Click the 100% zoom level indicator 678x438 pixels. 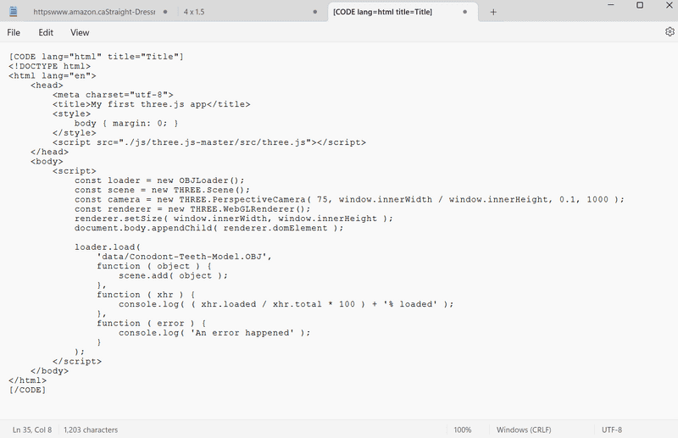click(462, 430)
